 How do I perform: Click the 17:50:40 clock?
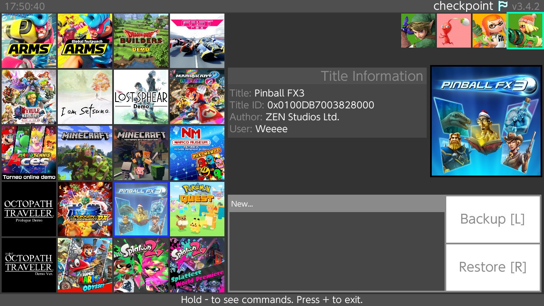(25, 7)
